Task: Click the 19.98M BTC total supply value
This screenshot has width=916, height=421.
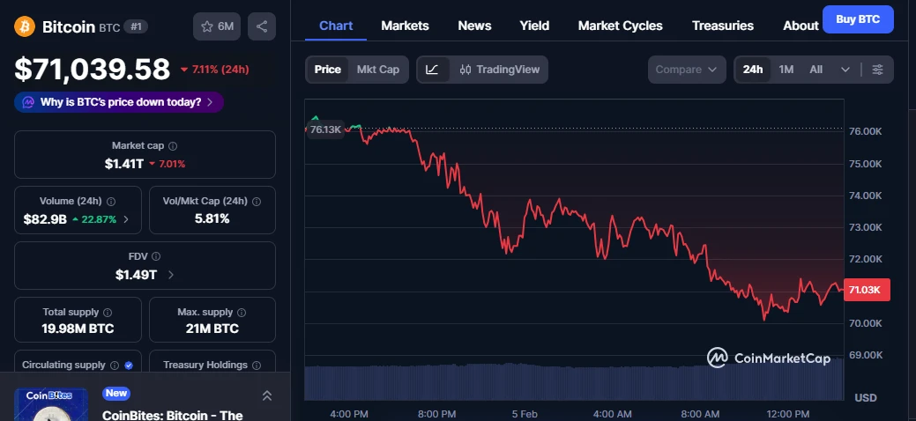Action: (x=78, y=329)
